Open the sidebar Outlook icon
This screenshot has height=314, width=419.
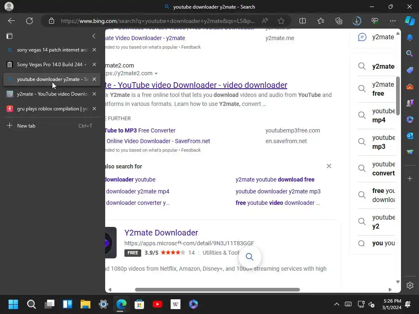410,136
